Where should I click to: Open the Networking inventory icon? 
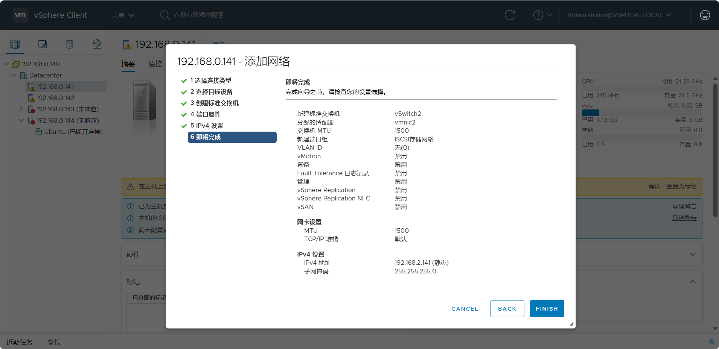pyautogui.click(x=97, y=44)
